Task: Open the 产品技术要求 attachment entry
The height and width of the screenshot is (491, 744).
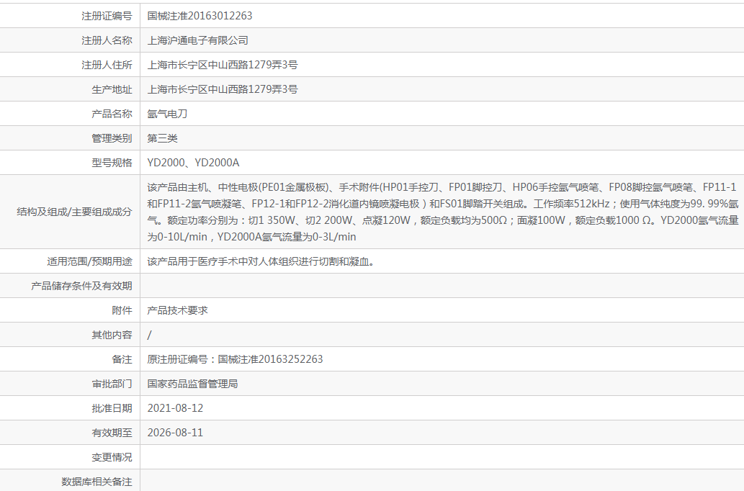Action: (177, 310)
